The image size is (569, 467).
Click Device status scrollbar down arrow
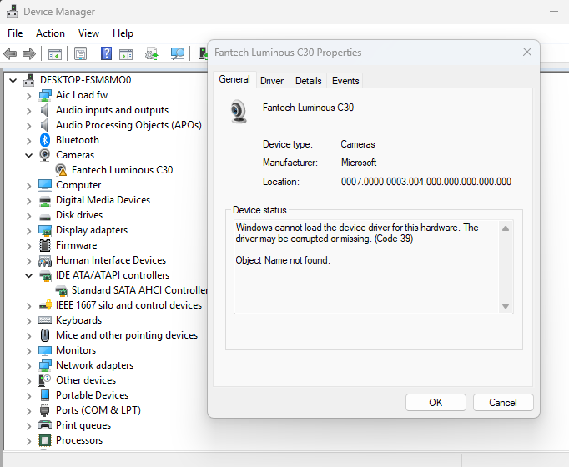click(x=505, y=306)
